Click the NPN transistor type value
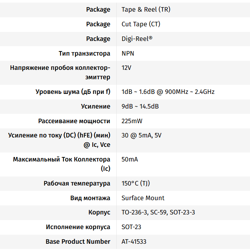Image resolution: width=250 pixels, height=252 pixels. [128, 53]
